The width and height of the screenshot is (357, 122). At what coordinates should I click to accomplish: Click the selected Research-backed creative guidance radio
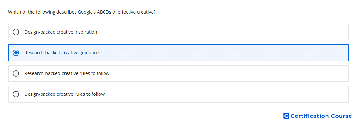16,53
